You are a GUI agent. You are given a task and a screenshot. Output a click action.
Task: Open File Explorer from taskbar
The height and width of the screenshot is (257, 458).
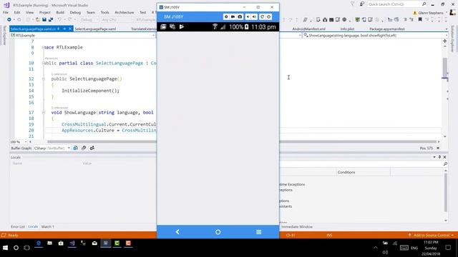pyautogui.click(x=49, y=243)
